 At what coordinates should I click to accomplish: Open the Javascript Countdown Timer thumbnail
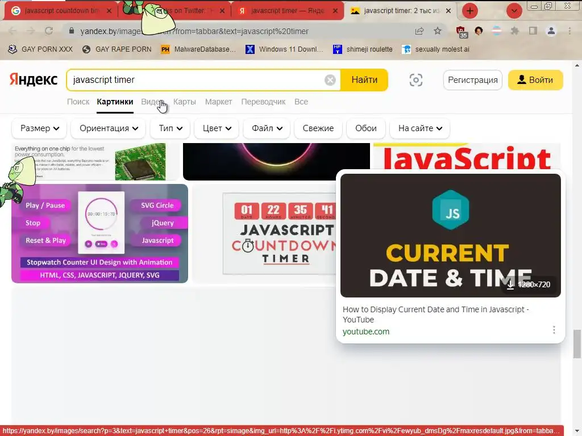[265, 233]
